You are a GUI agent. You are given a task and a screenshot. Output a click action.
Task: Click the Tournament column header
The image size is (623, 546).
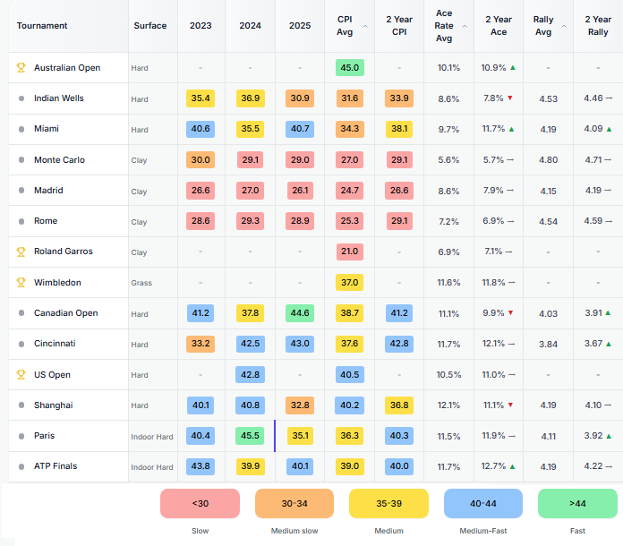tap(42, 25)
